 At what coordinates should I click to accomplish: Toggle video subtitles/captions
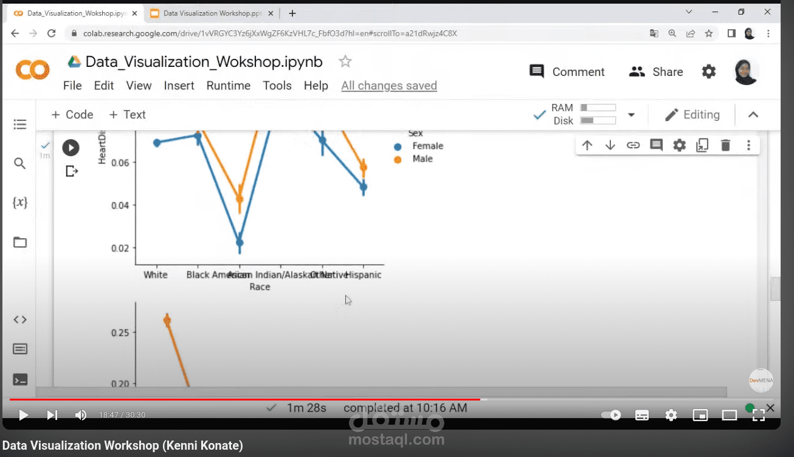pyautogui.click(x=641, y=415)
